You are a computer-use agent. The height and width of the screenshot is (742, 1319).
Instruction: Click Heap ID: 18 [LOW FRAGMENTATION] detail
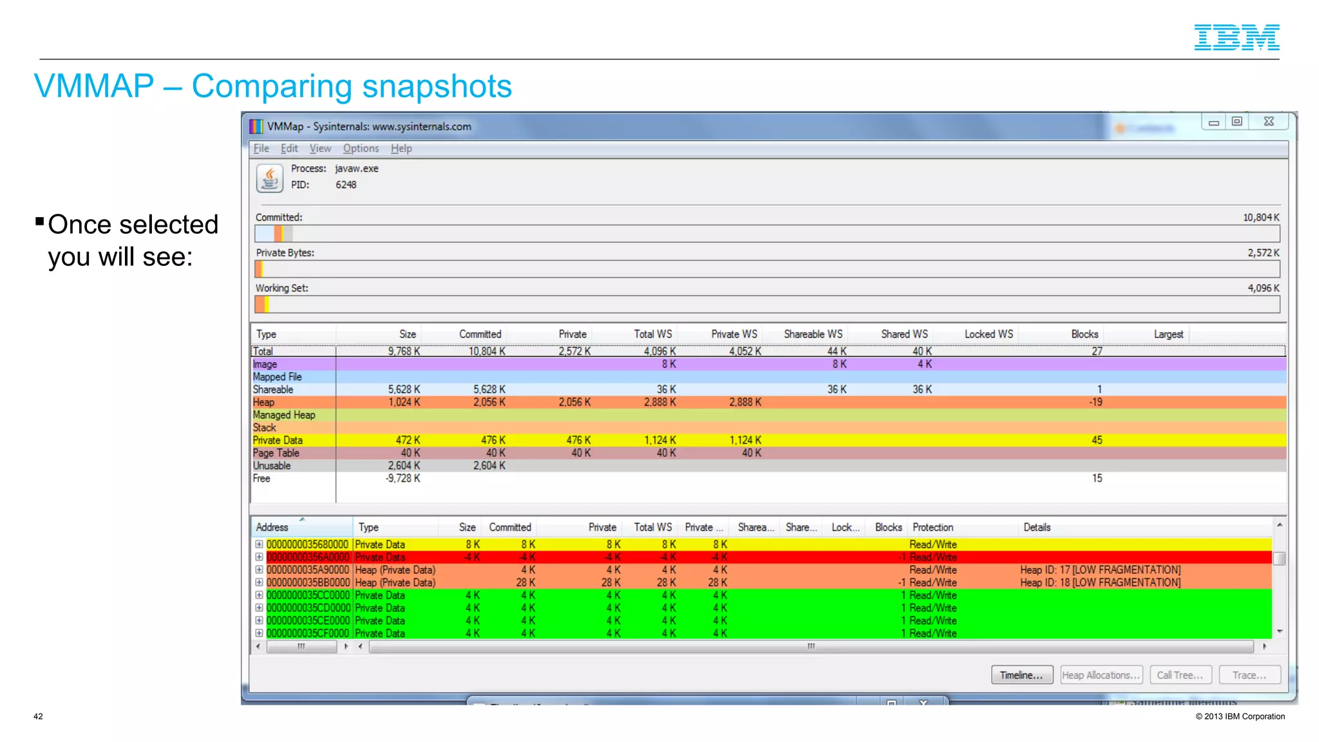[1100, 582]
